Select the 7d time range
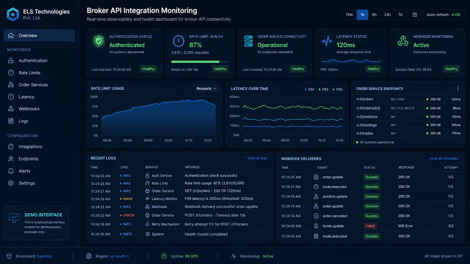The width and height of the screenshot is (470, 264). click(400, 15)
